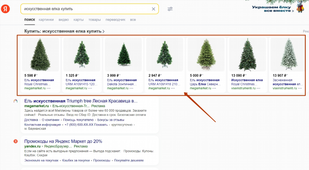Open Yandex favicon beside Промокоды result
This screenshot has height=170, width=309.
tap(15, 141)
